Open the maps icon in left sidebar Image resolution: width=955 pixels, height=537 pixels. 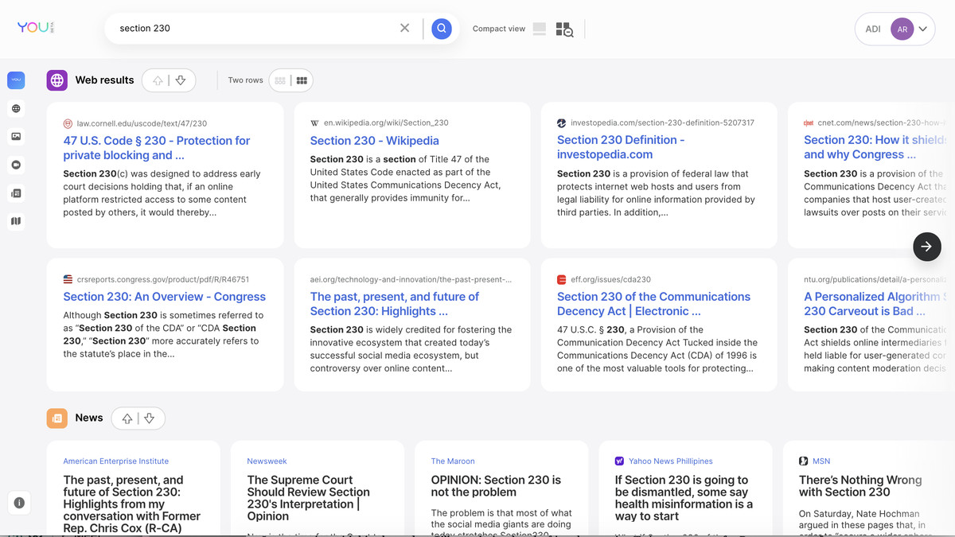[x=16, y=221]
